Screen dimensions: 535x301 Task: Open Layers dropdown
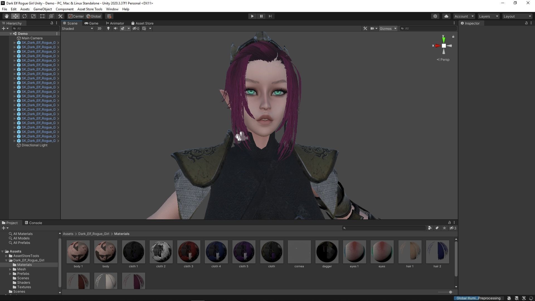point(488,16)
